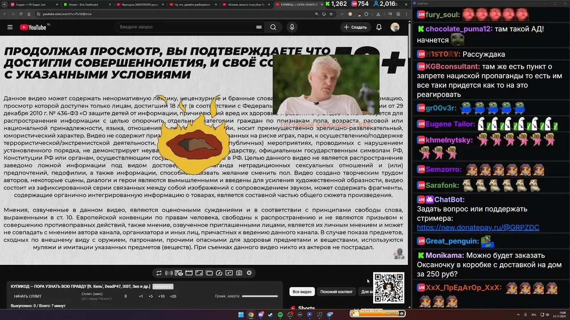Add '+20' minutes to the split
This screenshot has width=570, height=320.
(x=173, y=296)
